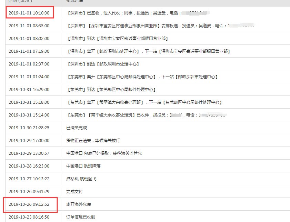The height and width of the screenshot is (222, 290).
Task: Click the 离开邮政深圳市处理中心 entry
Action: 148,51
